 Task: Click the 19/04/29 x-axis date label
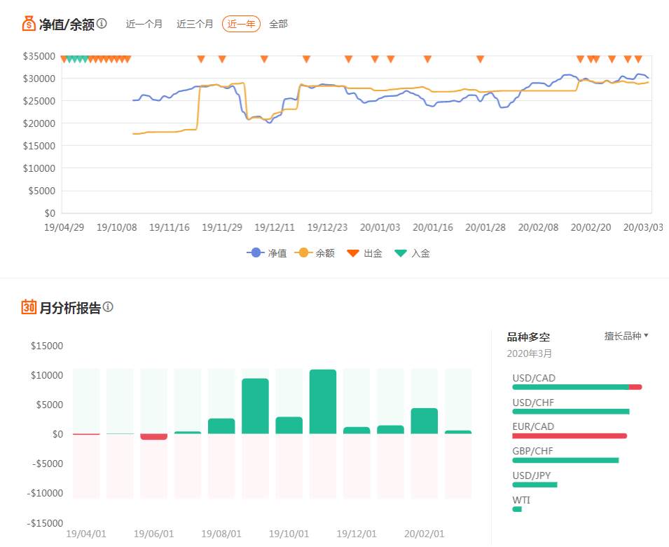(64, 227)
